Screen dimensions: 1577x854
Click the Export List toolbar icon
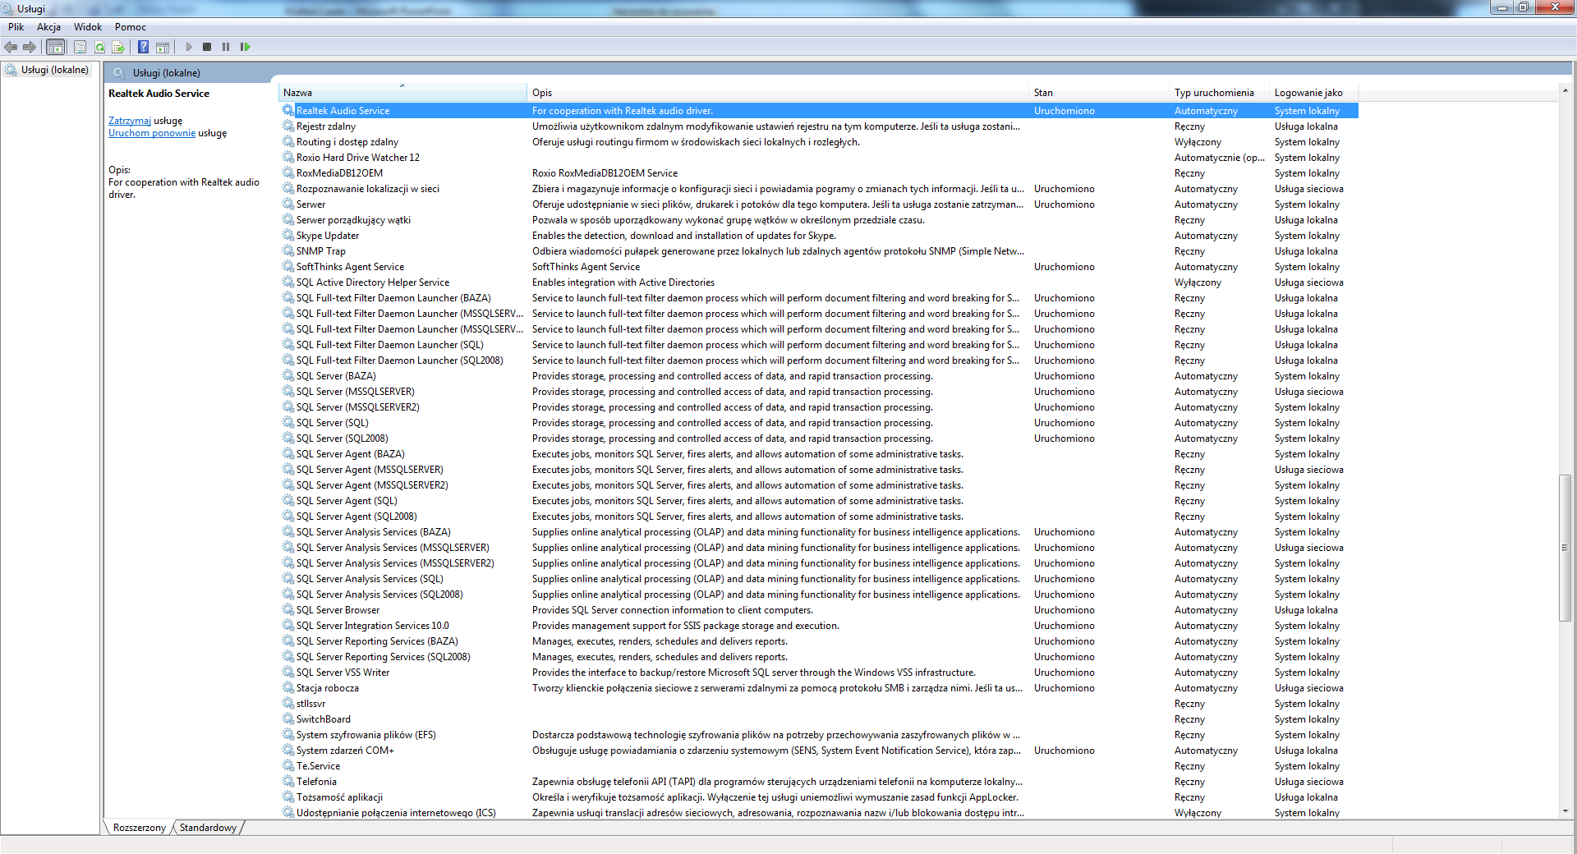pyautogui.click(x=118, y=48)
